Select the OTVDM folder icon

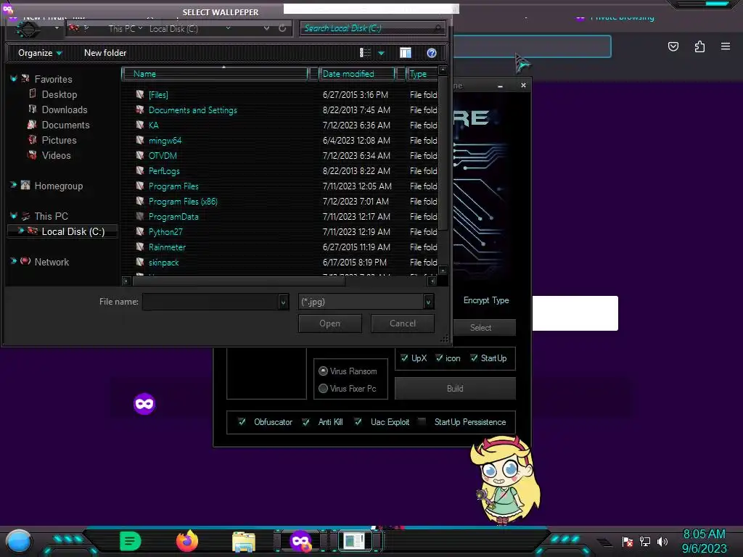tap(140, 155)
